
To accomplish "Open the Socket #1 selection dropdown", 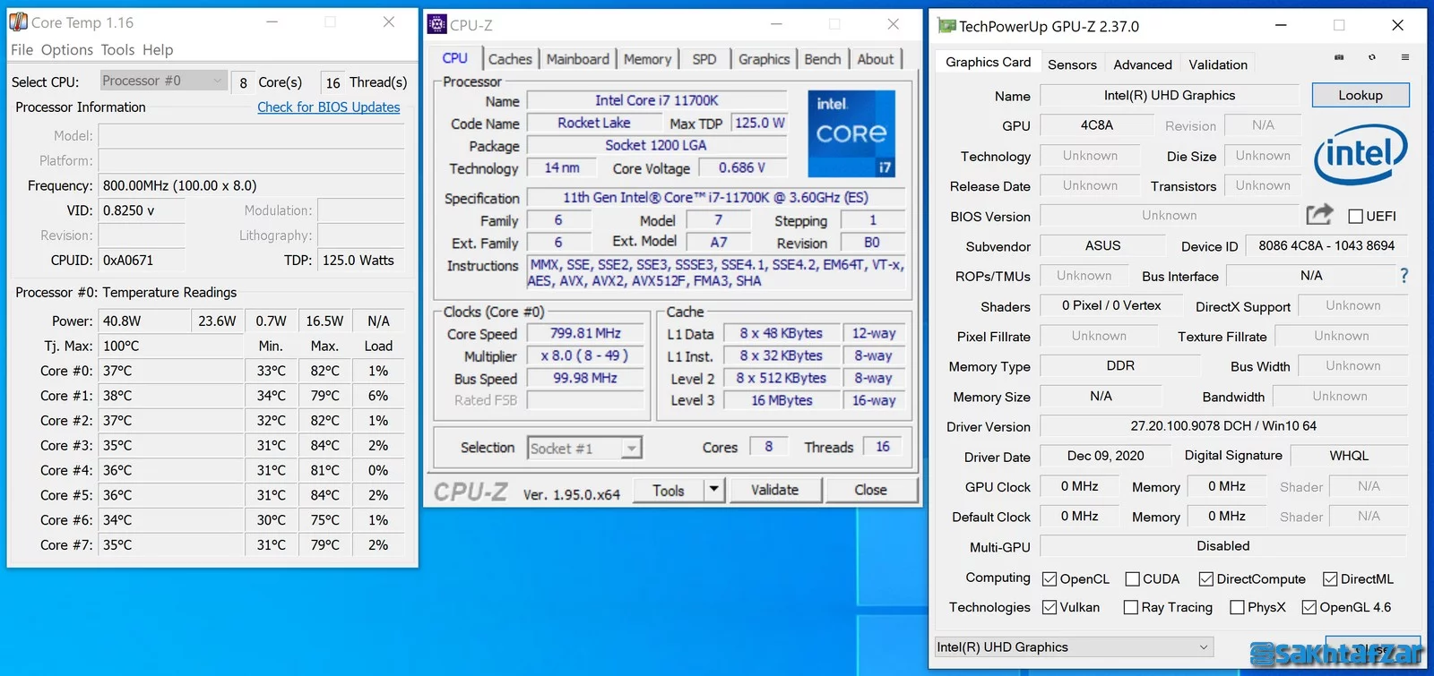I will pos(584,448).
